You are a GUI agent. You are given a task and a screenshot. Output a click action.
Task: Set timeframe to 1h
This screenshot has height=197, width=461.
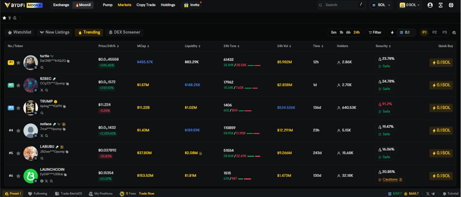click(341, 32)
